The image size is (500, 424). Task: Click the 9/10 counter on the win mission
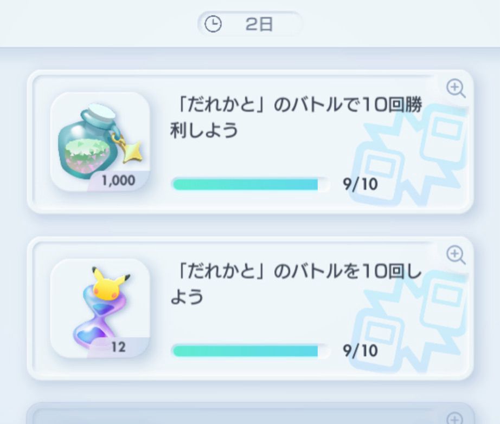pos(360,184)
